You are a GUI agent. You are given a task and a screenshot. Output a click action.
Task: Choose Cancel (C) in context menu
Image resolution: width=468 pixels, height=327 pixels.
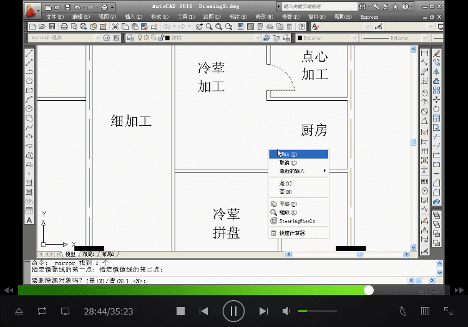298,163
